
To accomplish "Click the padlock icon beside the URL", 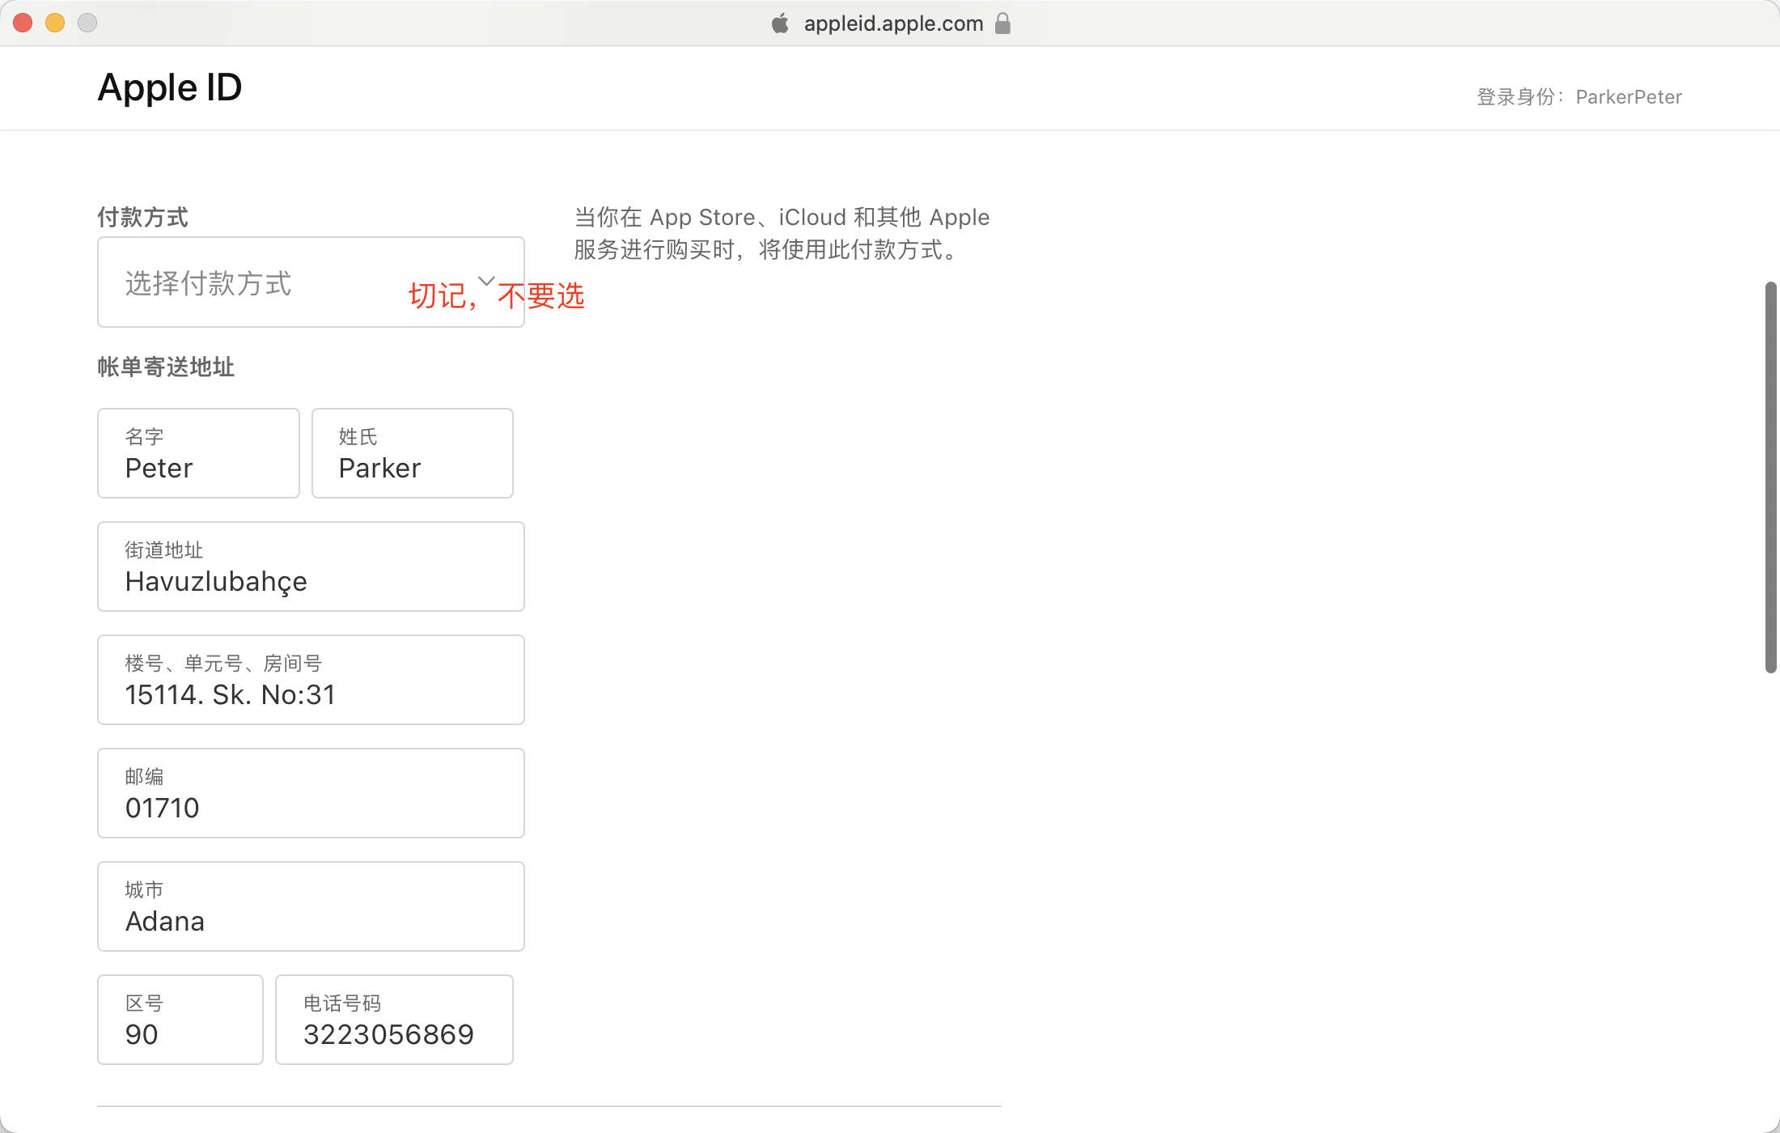I will point(1002,23).
